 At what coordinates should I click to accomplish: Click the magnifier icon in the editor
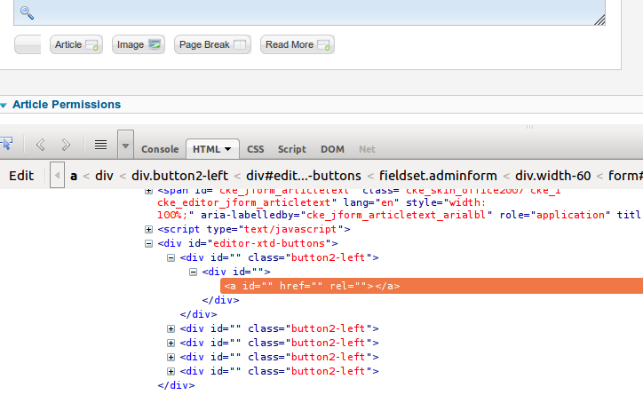[27, 12]
